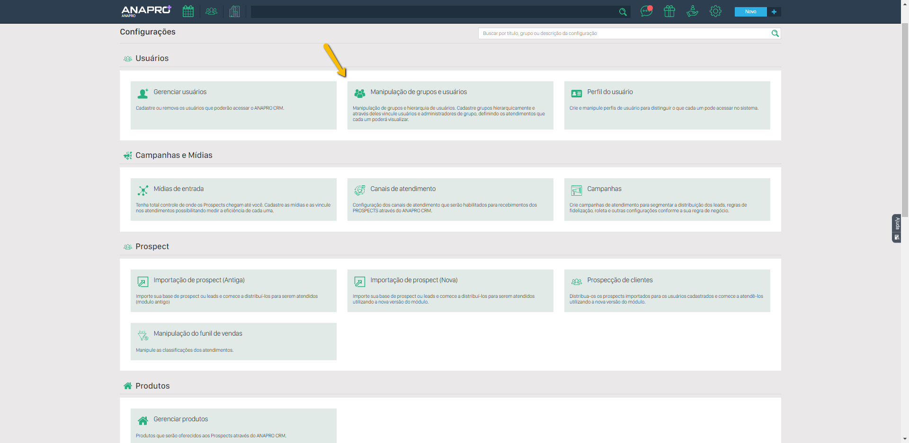Open chat messages with red notification
This screenshot has height=443, width=909.
pyautogui.click(x=646, y=11)
